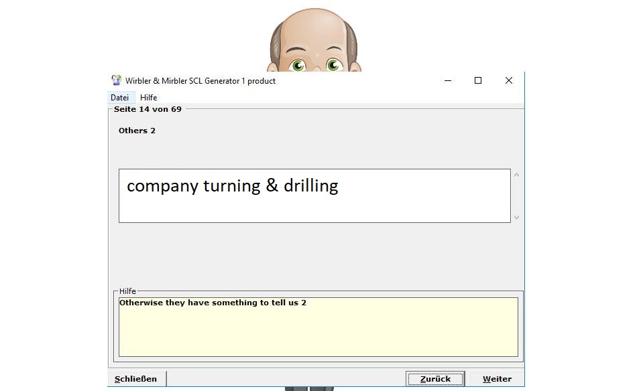
Task: Close the window with the X button
Action: click(508, 80)
